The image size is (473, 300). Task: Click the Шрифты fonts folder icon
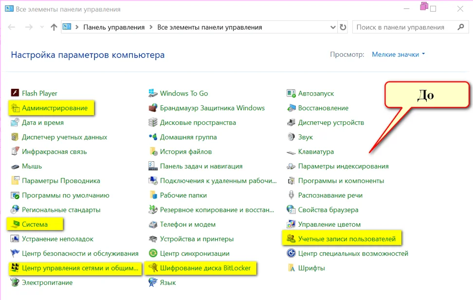[x=291, y=268]
